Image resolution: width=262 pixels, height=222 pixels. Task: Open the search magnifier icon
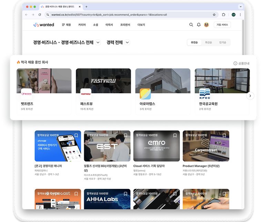click(191, 25)
